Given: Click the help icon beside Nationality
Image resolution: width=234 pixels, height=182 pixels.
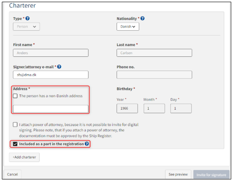Looking at the screenshot, I should [142, 19].
